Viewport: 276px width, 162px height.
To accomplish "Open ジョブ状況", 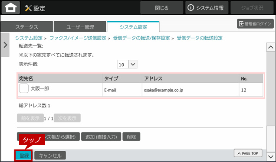I will (252, 8).
